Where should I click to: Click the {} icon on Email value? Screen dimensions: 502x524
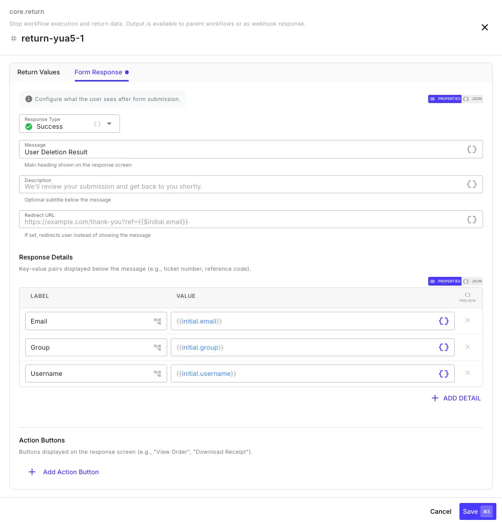443,321
